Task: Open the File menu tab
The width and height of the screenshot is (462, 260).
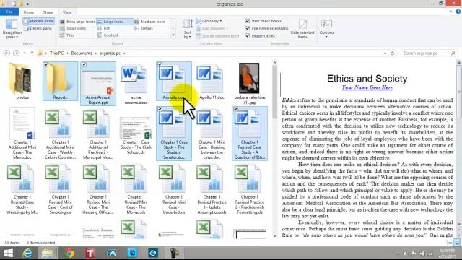Action: tap(9, 12)
